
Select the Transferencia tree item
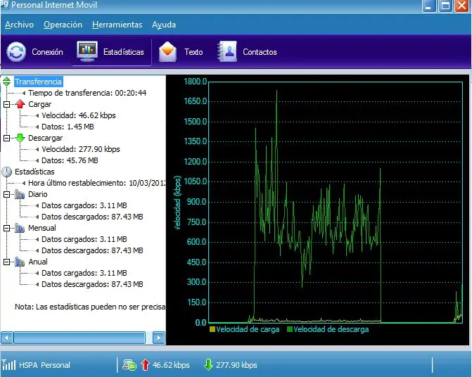[x=38, y=82]
